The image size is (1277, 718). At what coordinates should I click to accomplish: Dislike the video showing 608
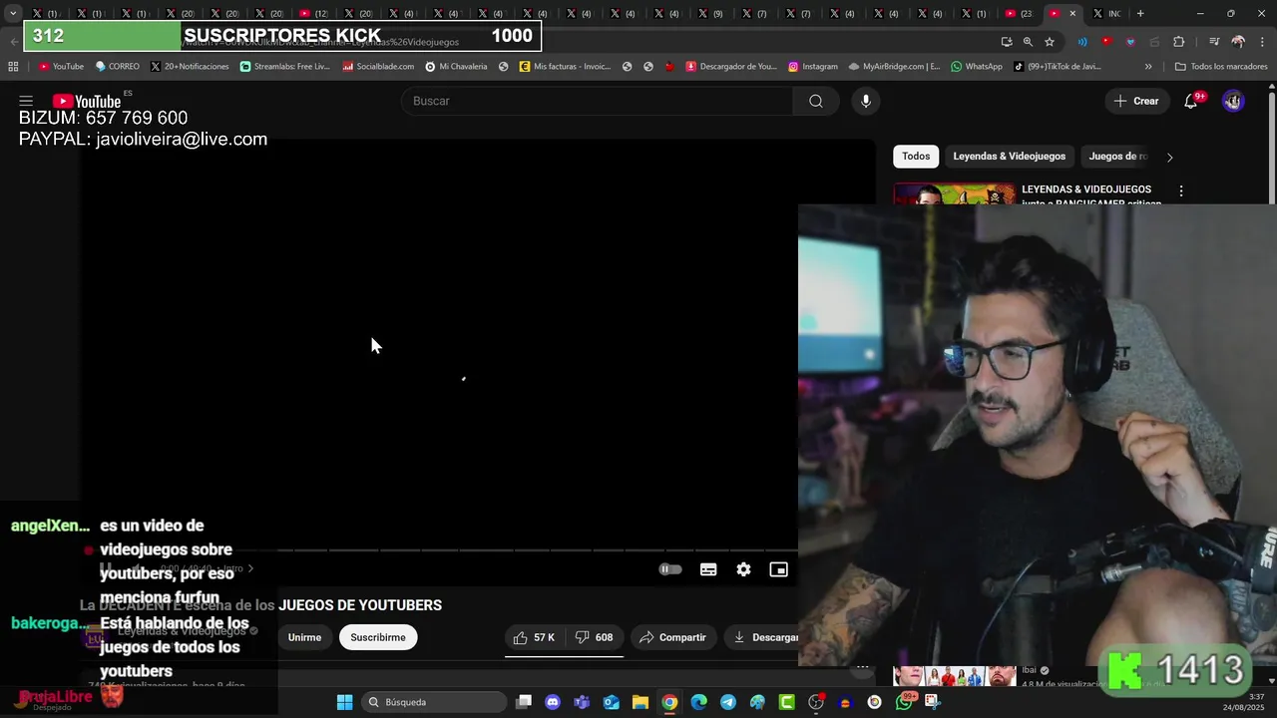point(594,637)
